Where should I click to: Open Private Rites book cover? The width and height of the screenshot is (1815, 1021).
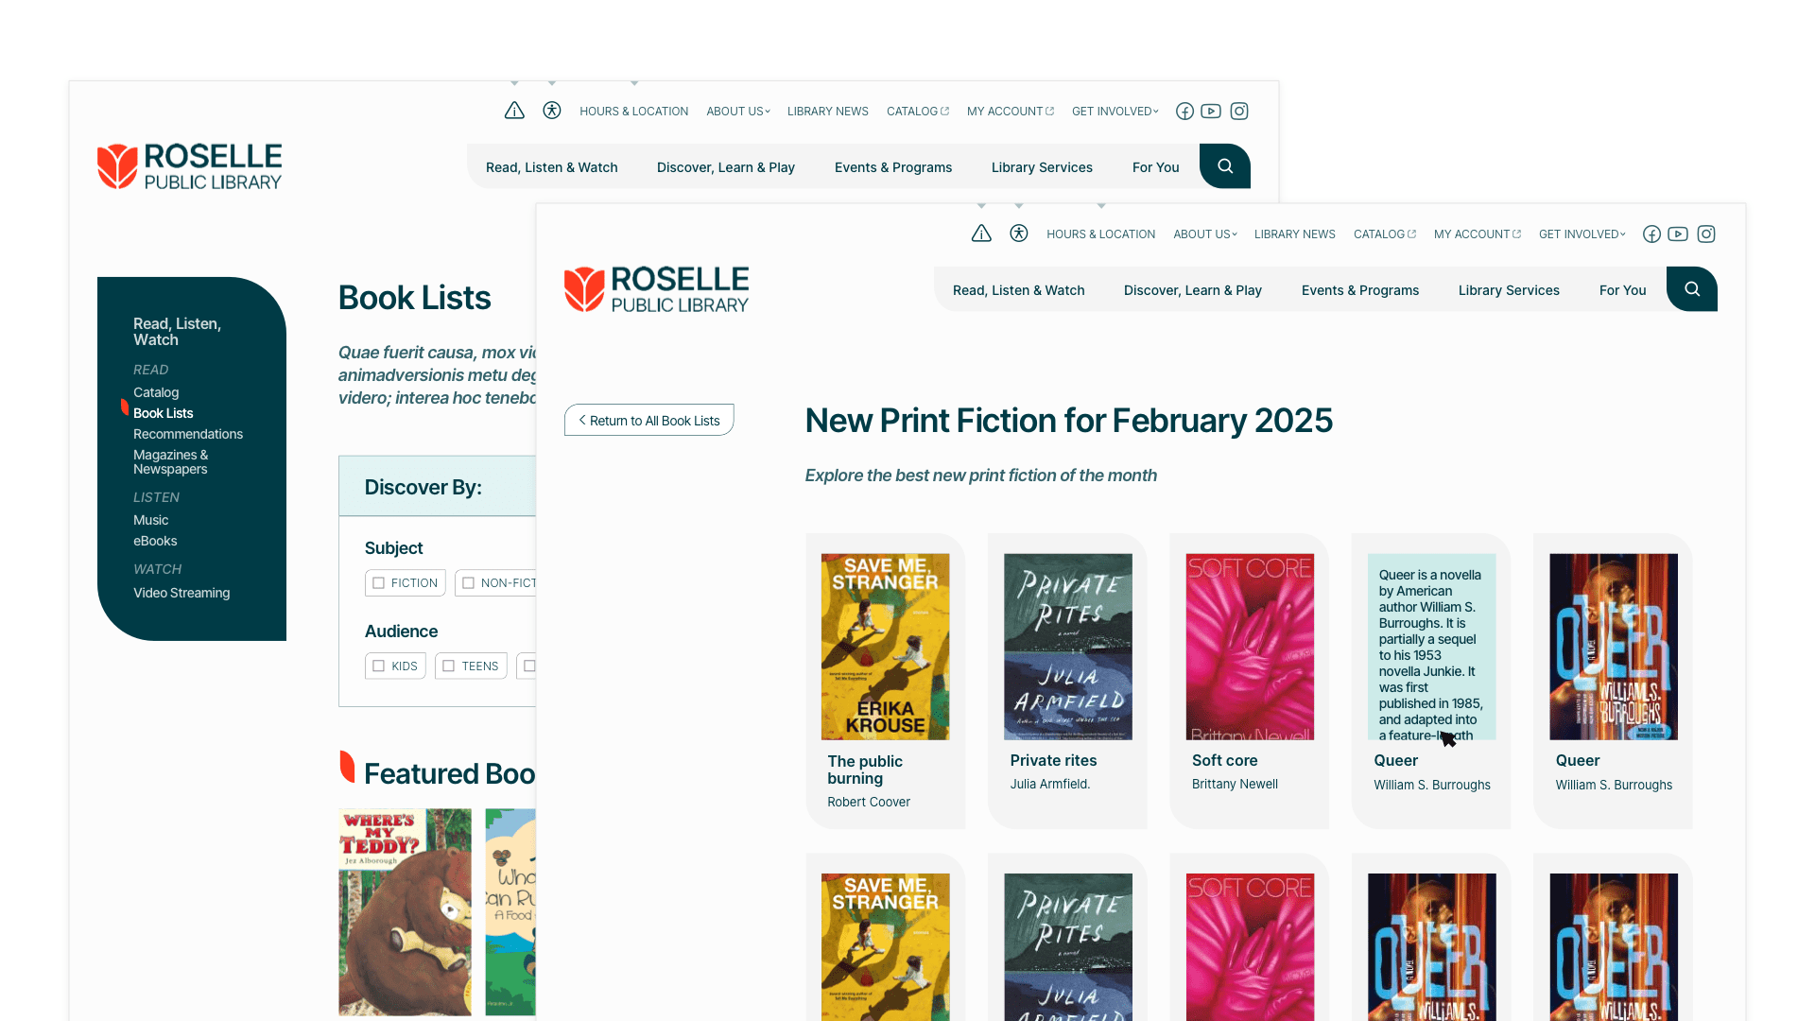1067,647
